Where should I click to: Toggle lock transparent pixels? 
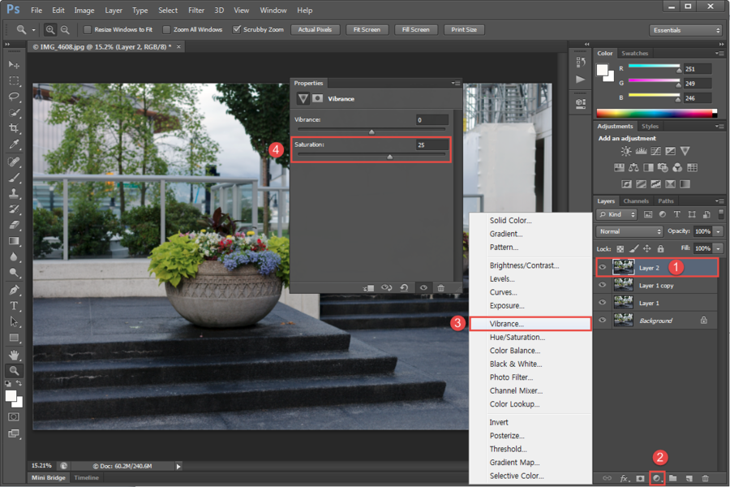click(620, 249)
